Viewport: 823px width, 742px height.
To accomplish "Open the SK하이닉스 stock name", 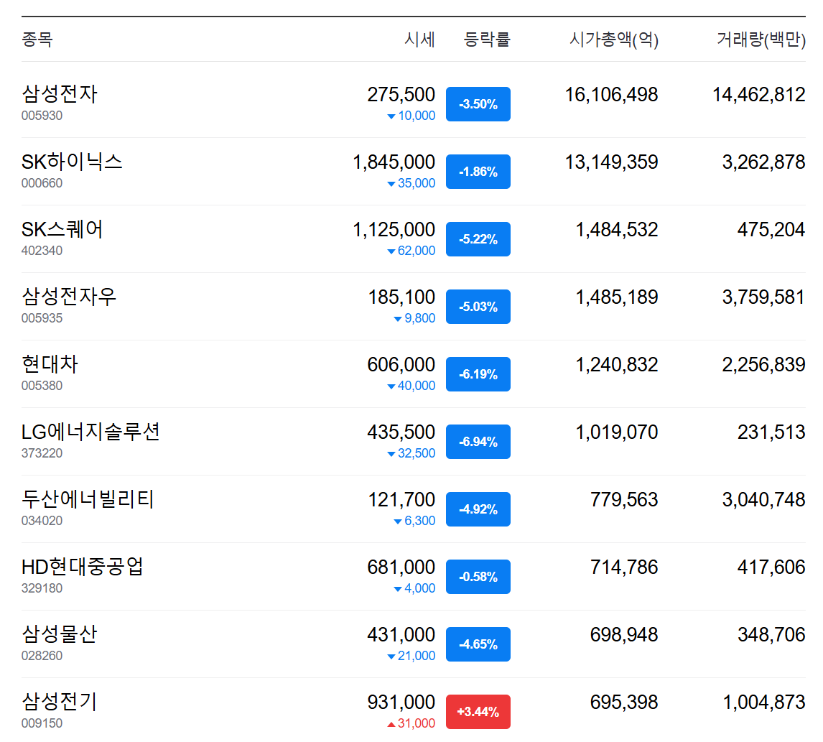I will coord(72,162).
